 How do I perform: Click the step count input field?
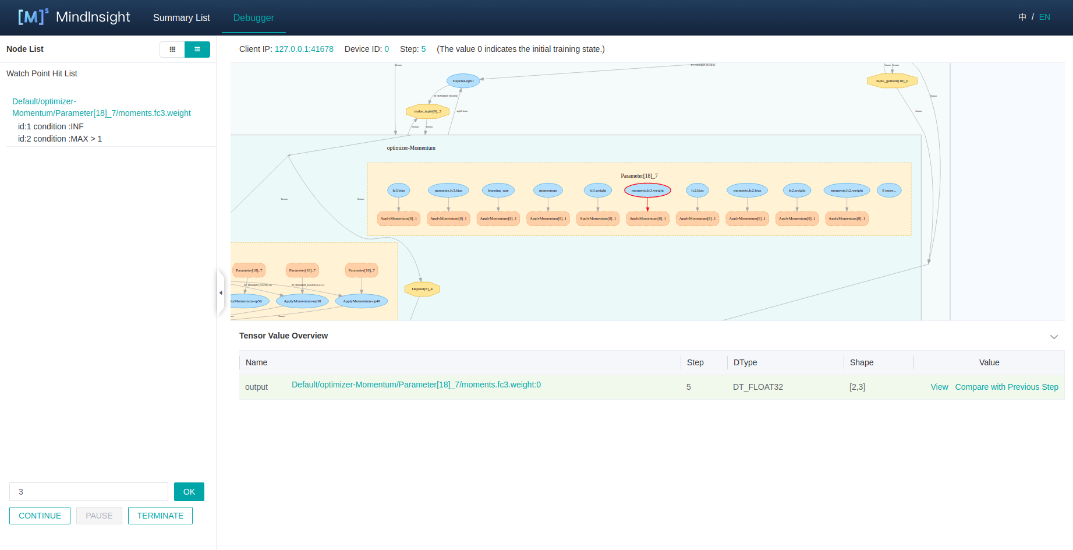coord(88,492)
